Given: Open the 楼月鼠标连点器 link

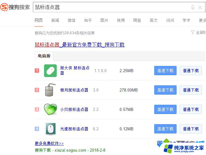Looking at the screenshot, I should (74, 90).
